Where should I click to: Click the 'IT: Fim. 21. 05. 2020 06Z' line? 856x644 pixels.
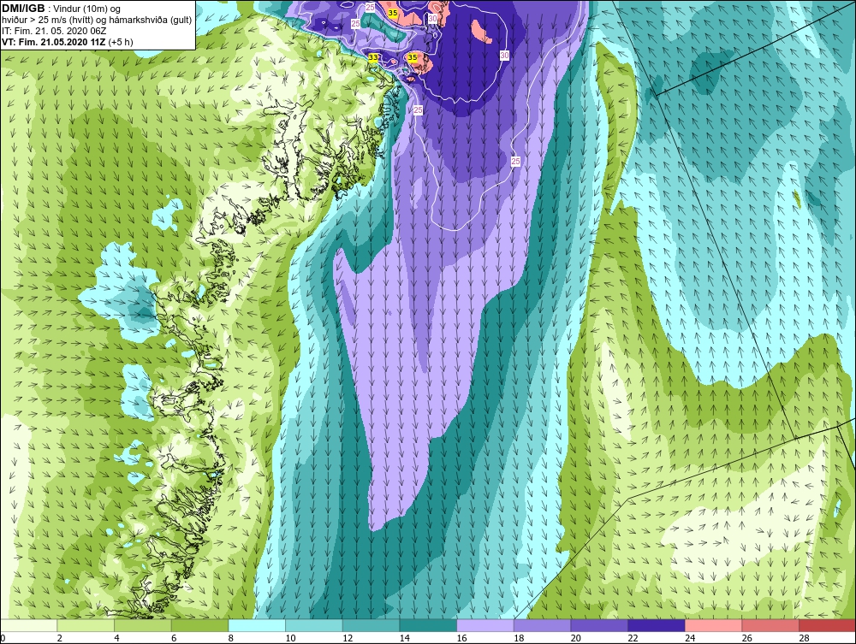coord(54,31)
